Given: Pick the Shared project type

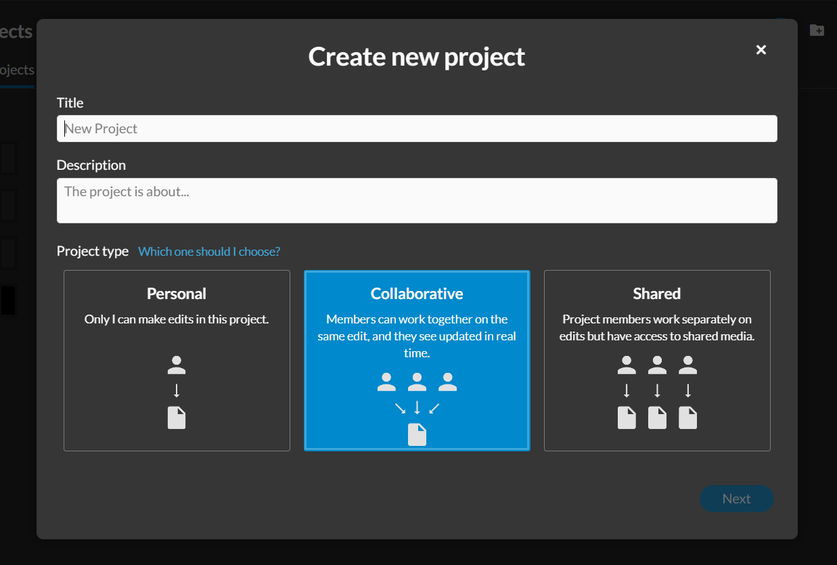Looking at the screenshot, I should (657, 361).
